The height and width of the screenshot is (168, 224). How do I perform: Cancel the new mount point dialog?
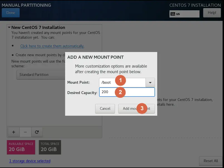click(105, 108)
